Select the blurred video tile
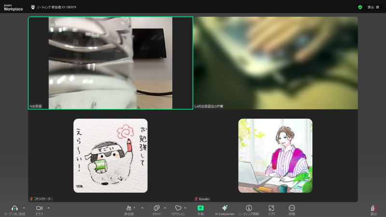 pos(276,63)
